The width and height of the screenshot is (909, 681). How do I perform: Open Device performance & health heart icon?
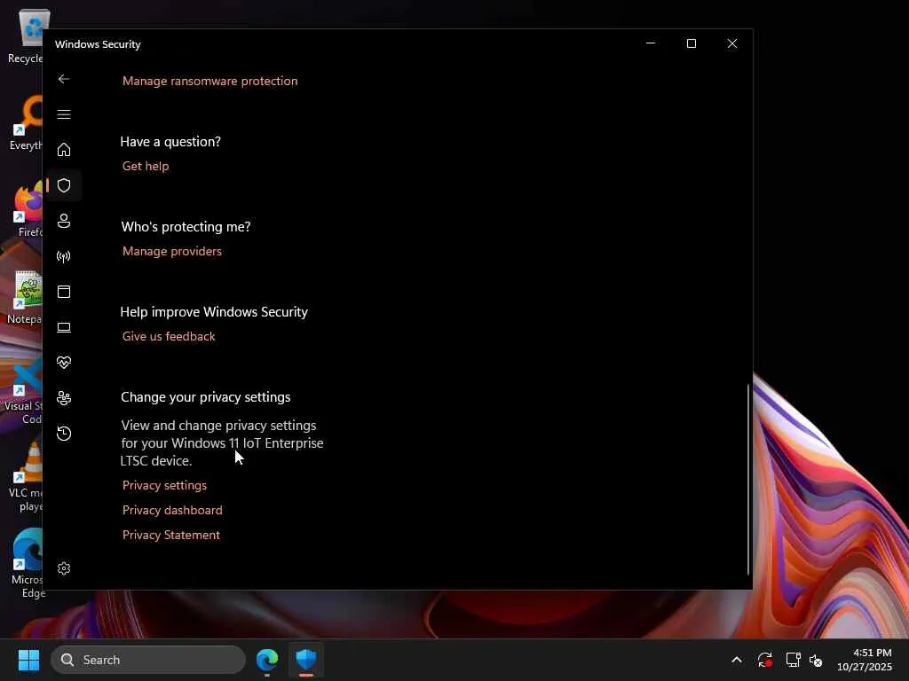(64, 363)
